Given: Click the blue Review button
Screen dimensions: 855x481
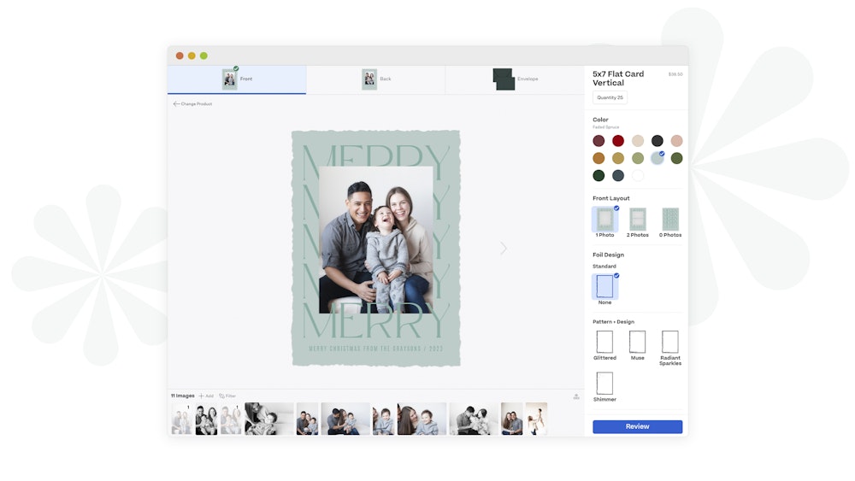Looking at the screenshot, I should (637, 426).
